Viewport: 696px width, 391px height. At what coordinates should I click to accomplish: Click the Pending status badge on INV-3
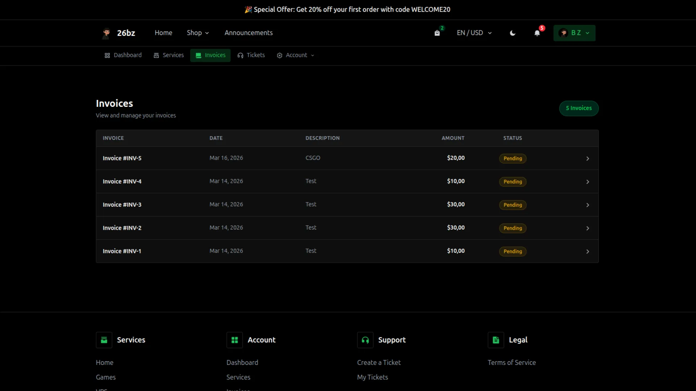tap(513, 205)
